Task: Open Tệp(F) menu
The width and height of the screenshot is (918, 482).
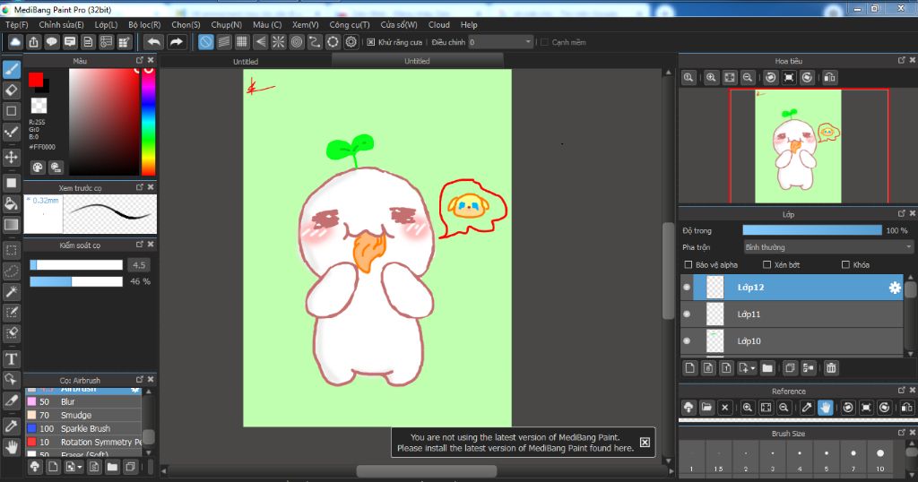Action: [x=16, y=24]
